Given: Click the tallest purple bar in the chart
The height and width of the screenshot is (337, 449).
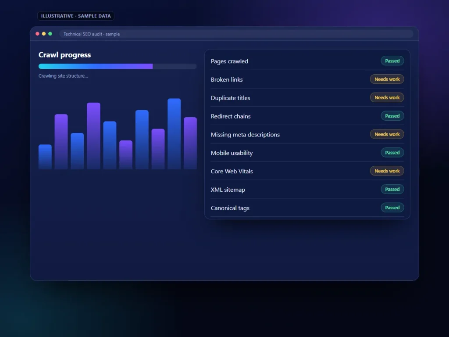Looking at the screenshot, I should click(x=94, y=136).
